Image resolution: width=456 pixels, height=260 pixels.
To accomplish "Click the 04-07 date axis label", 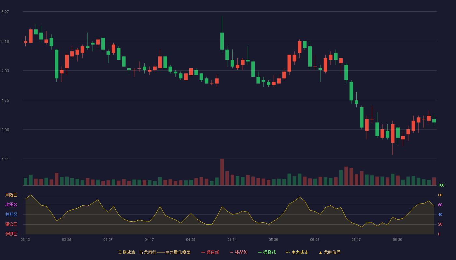I will [x=108, y=240].
